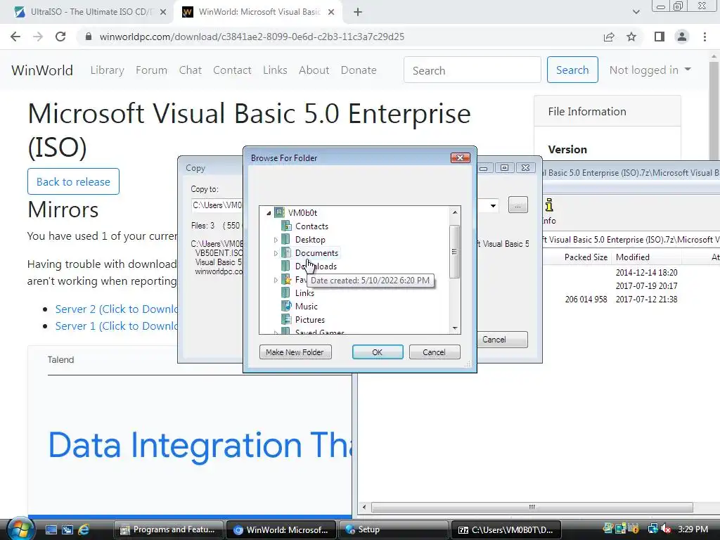
Task: Click the VM0b0t user folder icon
Action: [x=279, y=212]
